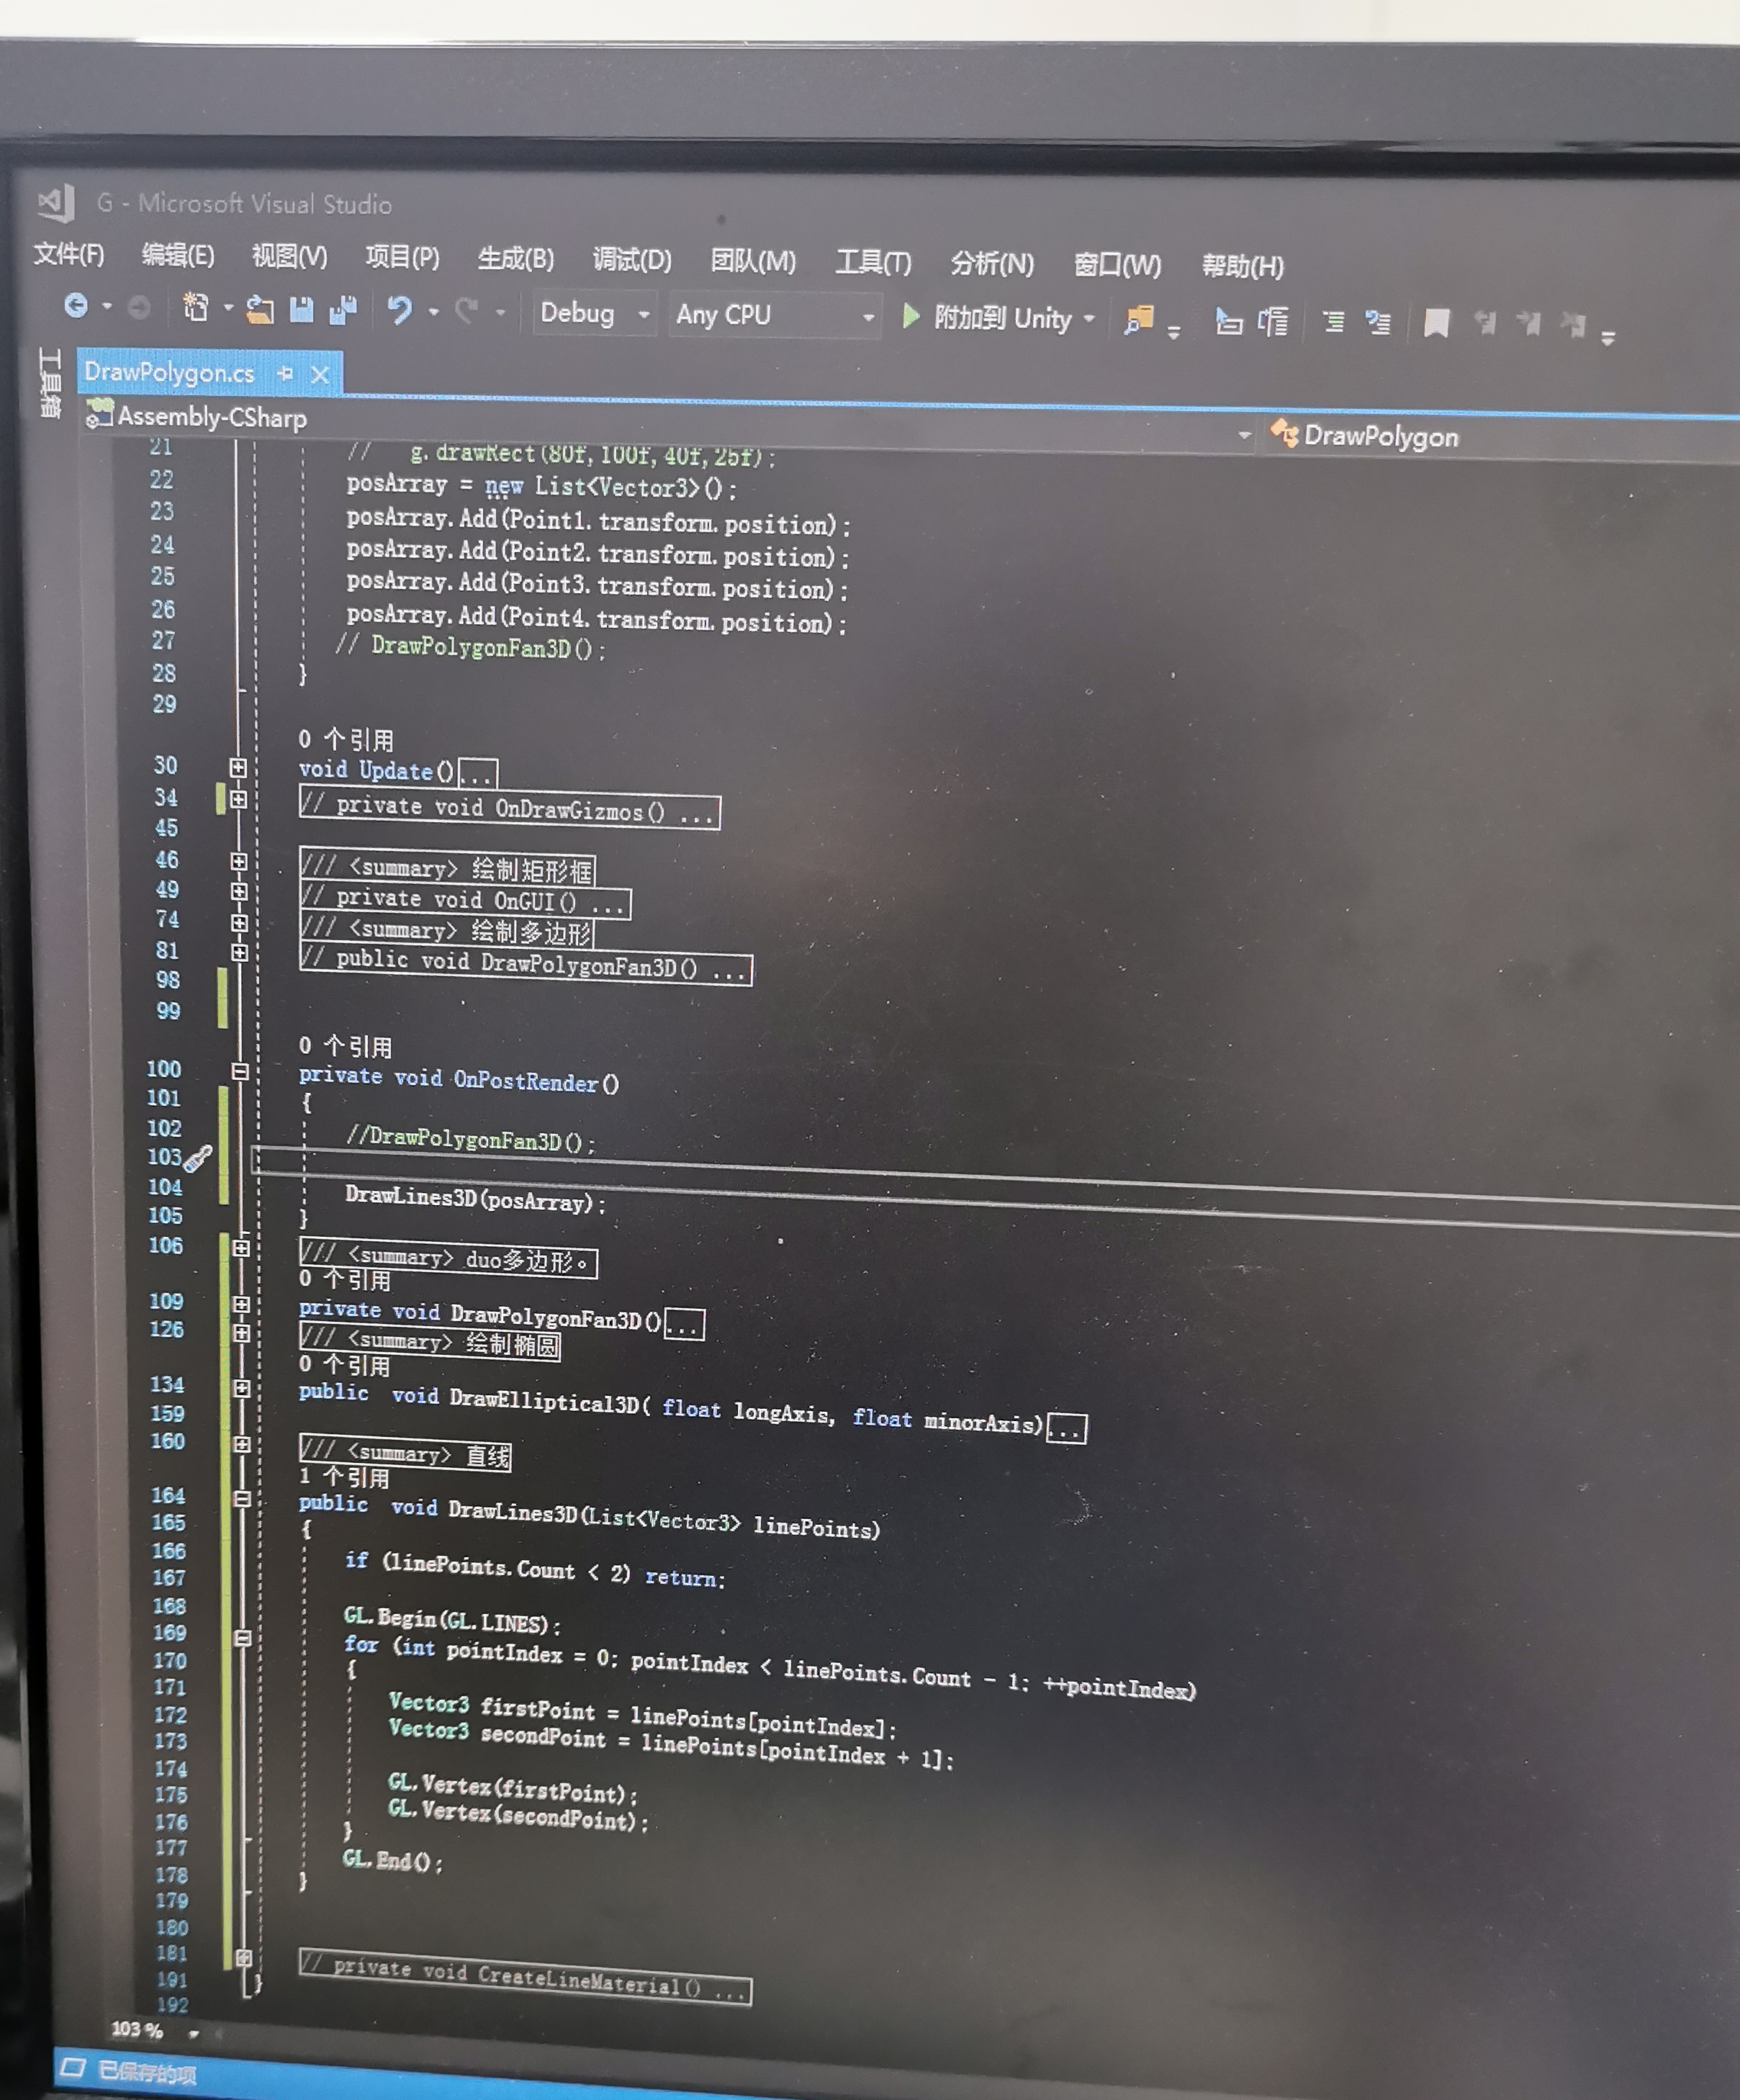Collapse the DrawLines3D method region
Image resolution: width=1740 pixels, height=2100 pixels.
242,1498
